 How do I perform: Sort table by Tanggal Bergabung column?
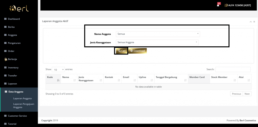[171, 79]
